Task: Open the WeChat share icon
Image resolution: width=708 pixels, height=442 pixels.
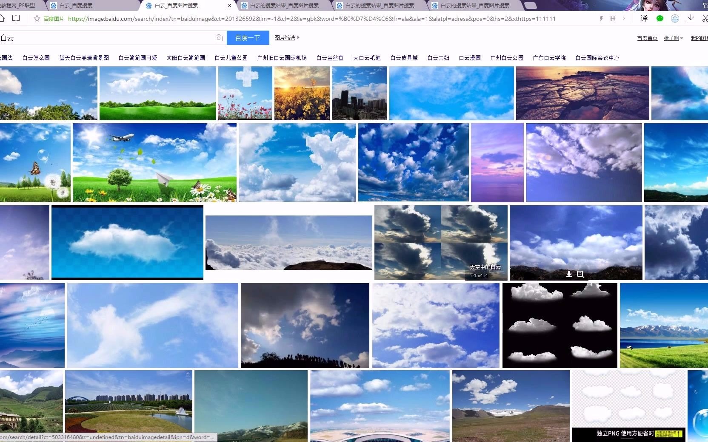Action: 660,19
